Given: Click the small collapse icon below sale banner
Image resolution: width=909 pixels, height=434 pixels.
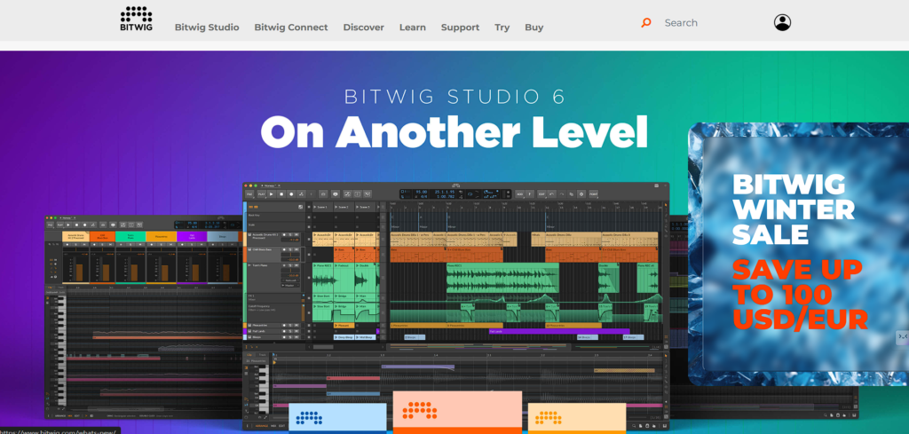Looking at the screenshot, I should (x=902, y=337).
